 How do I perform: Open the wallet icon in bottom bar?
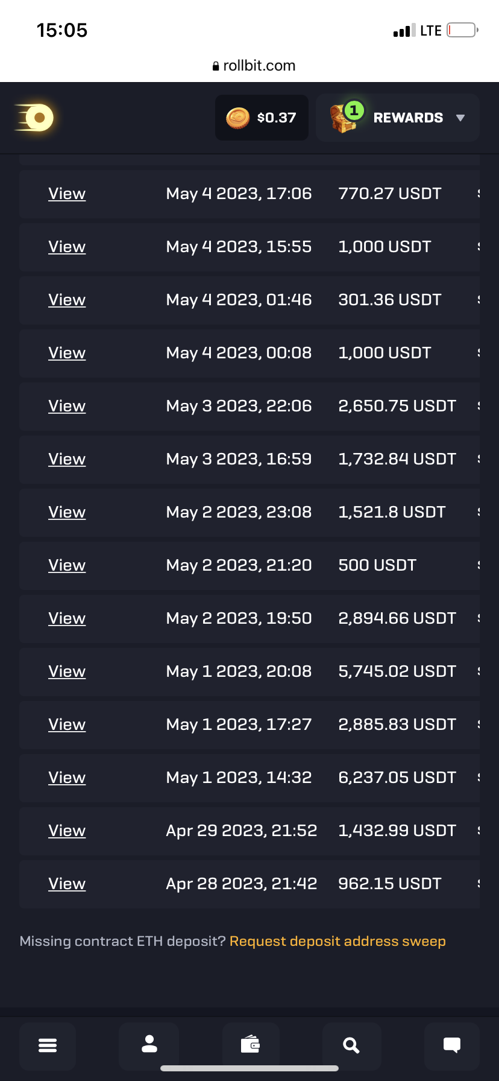[250, 1044]
